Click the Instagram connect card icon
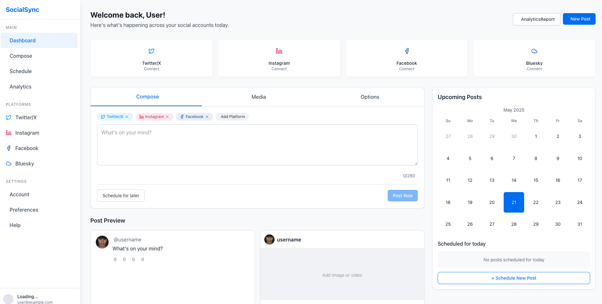602x304 pixels. coord(278,51)
